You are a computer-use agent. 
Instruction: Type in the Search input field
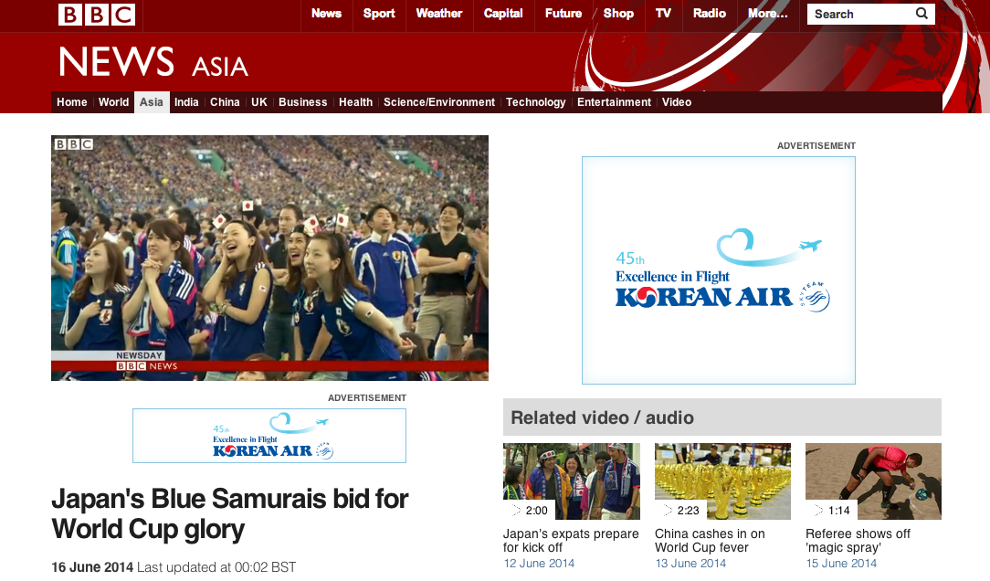pos(858,14)
